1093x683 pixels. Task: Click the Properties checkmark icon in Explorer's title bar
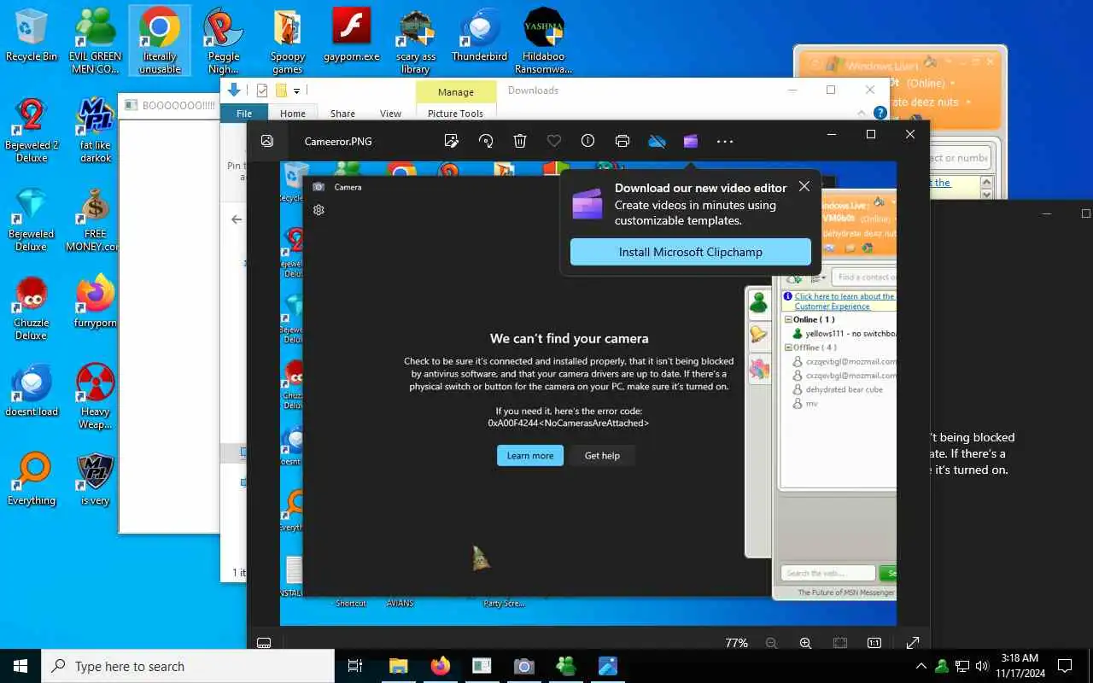(x=262, y=90)
